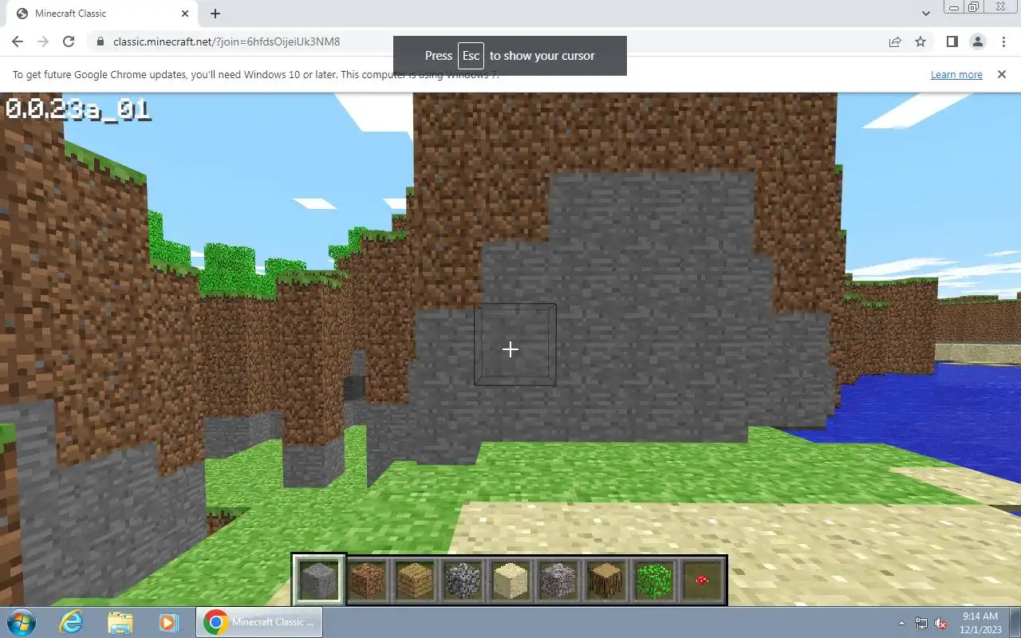Open Chrome three-dot menu
1021x638 pixels.
(x=1003, y=41)
